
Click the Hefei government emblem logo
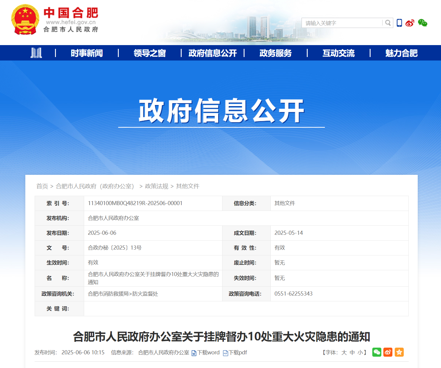[25, 19]
